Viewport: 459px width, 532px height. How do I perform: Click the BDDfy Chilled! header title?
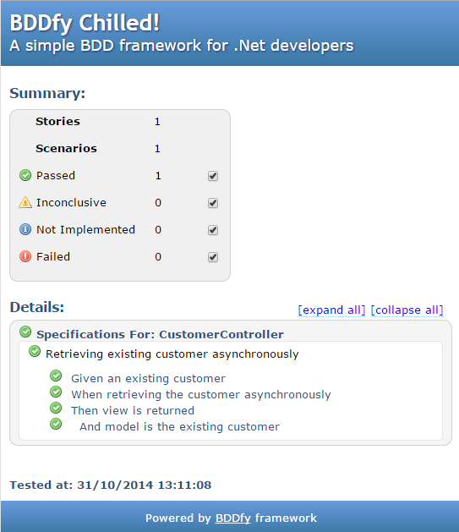tap(85, 24)
